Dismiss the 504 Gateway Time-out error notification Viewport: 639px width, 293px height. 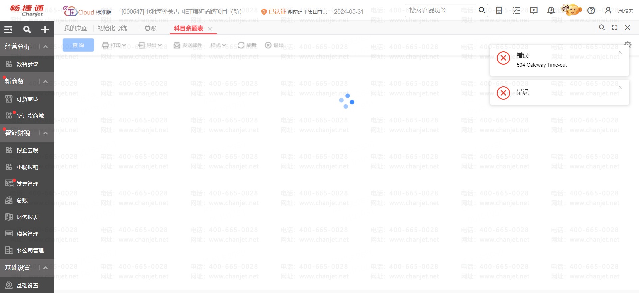pyautogui.click(x=620, y=52)
